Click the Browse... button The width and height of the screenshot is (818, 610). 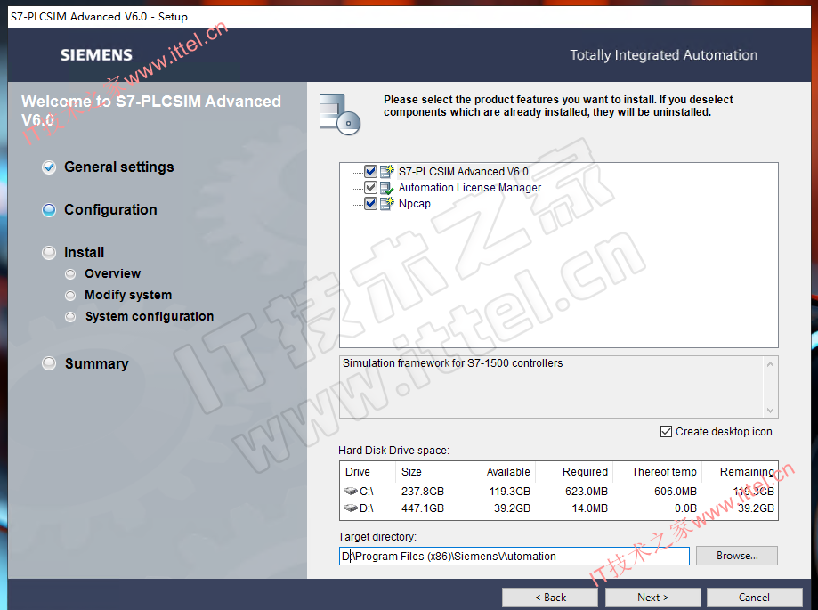[737, 556]
